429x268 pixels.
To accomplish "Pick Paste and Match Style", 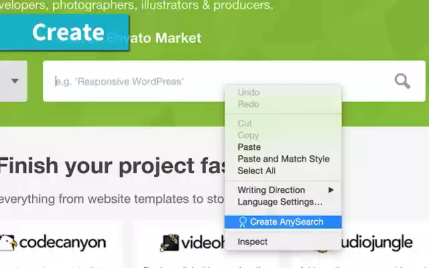I will [284, 159].
